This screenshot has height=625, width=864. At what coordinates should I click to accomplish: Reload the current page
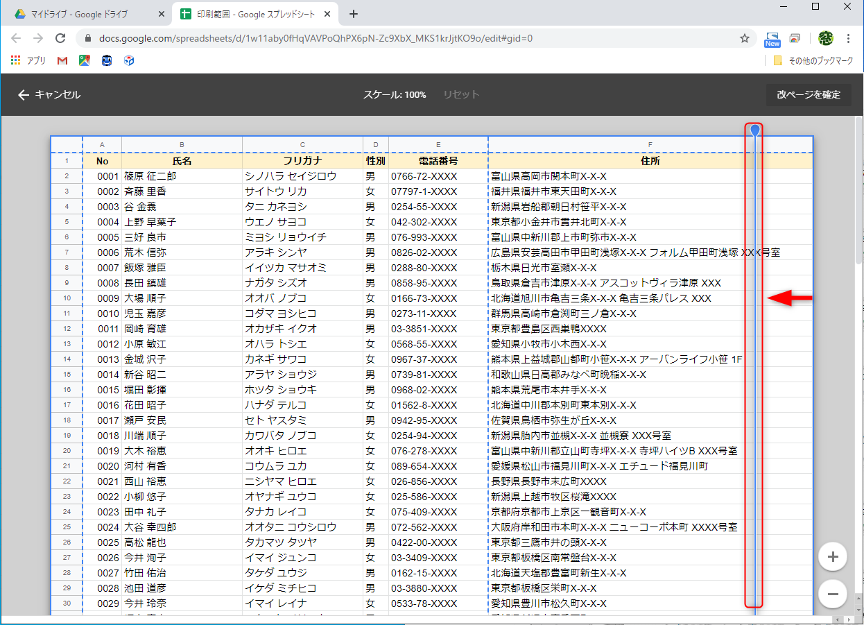[60, 38]
